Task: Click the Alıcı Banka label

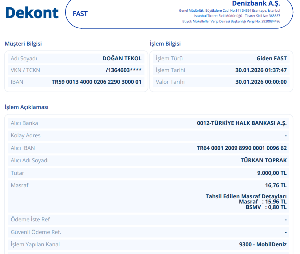Action: pos(24,123)
